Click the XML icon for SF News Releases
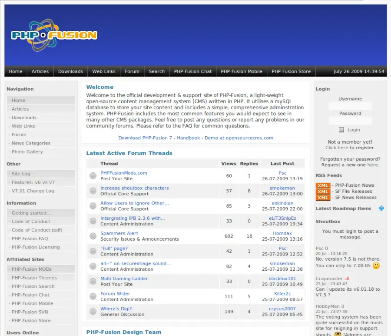391x336 pixels. click(x=323, y=198)
